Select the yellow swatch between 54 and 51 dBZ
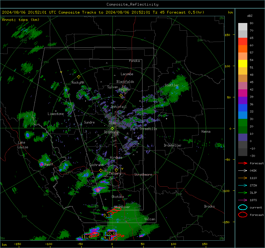 point(243,64)
